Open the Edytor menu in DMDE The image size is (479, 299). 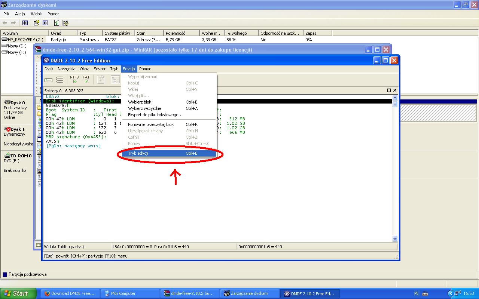click(100, 69)
